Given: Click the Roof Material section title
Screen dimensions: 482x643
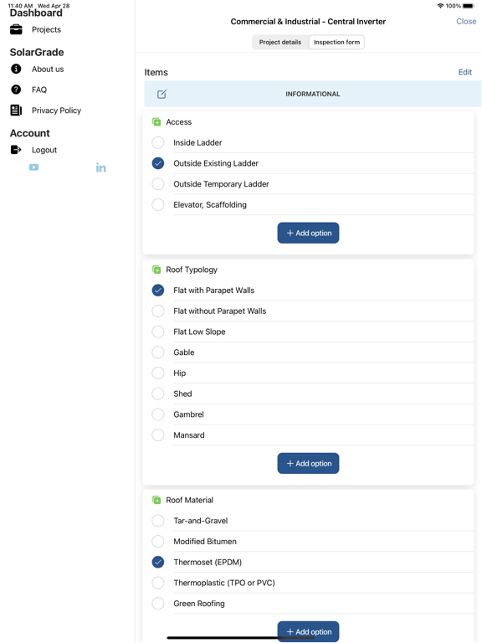Looking at the screenshot, I should (189, 500).
